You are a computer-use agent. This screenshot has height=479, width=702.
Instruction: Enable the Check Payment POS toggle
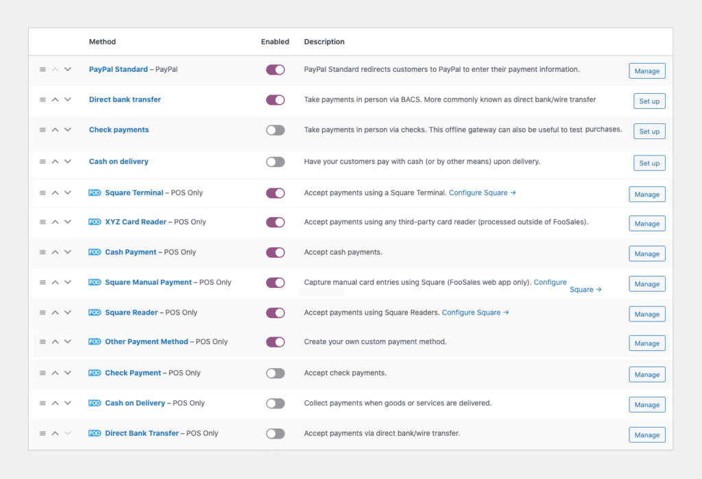(x=276, y=373)
